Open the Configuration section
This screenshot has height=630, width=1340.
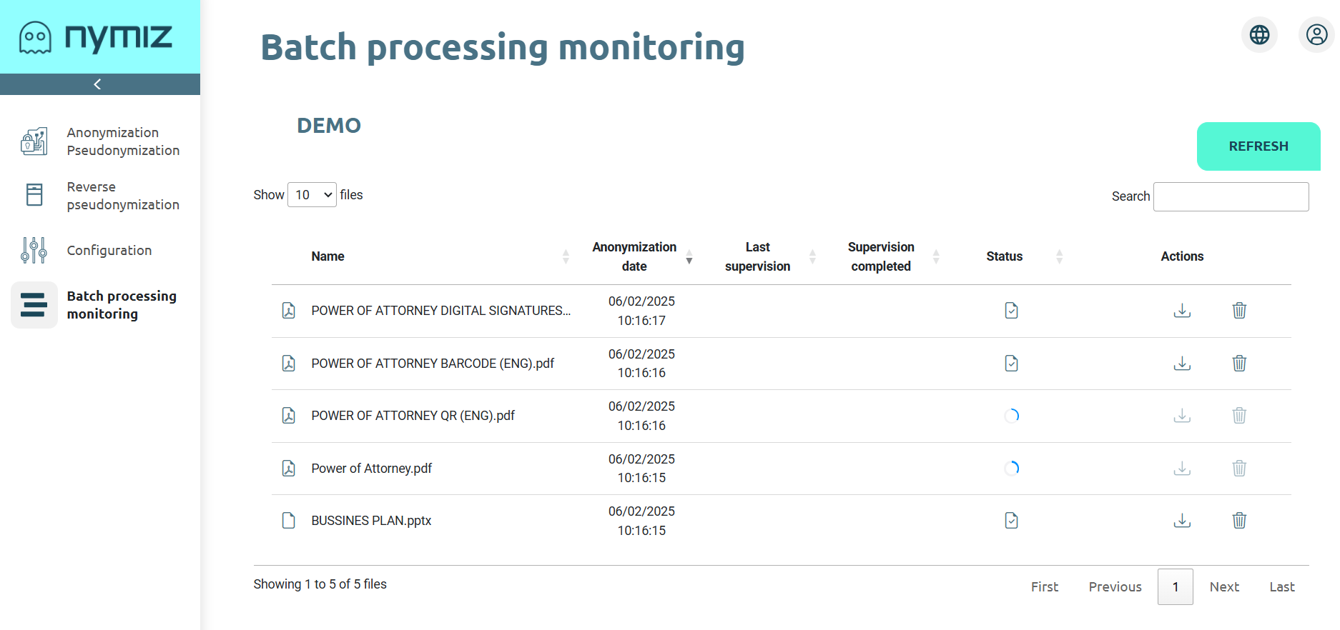click(109, 251)
